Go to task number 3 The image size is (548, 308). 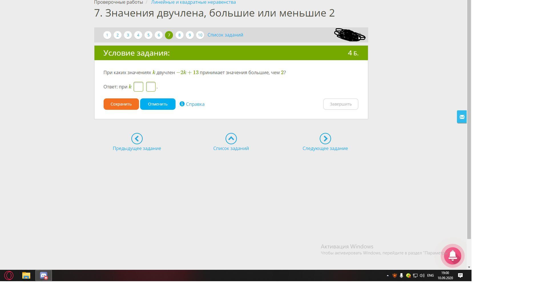128,35
